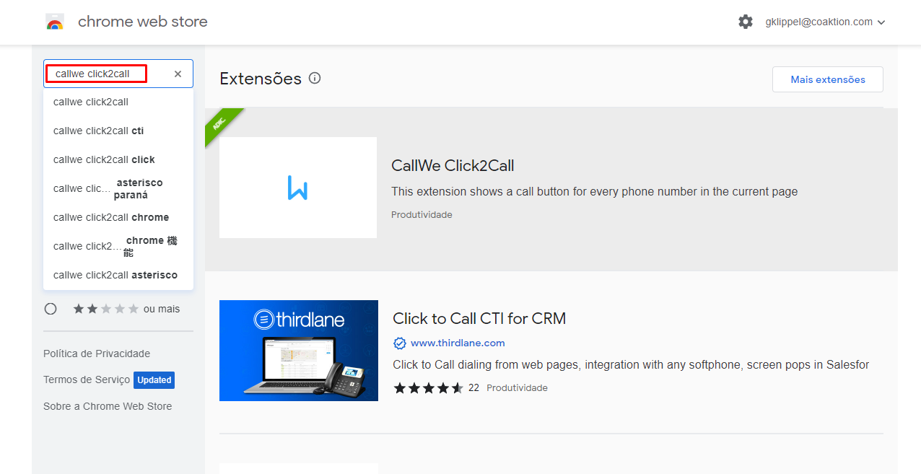Select suggestion 'callwe click2call asterisco'
The height and width of the screenshot is (474, 921).
118,275
